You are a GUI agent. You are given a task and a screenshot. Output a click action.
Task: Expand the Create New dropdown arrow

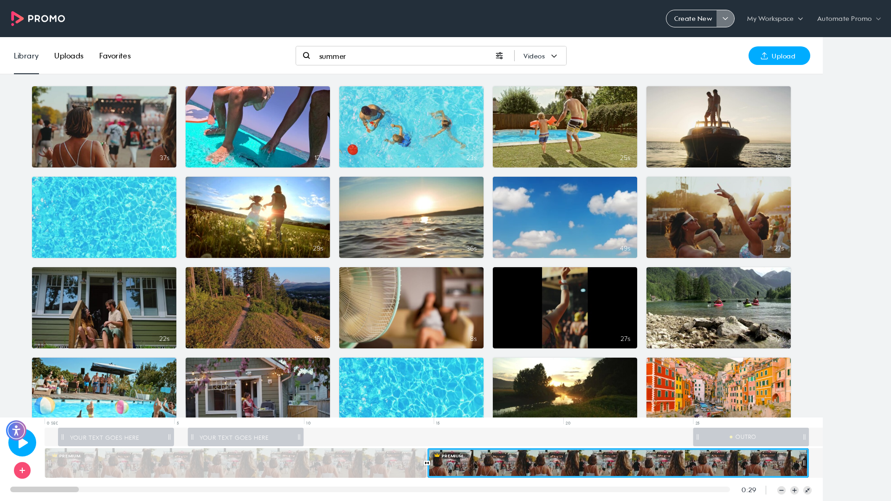tap(725, 19)
